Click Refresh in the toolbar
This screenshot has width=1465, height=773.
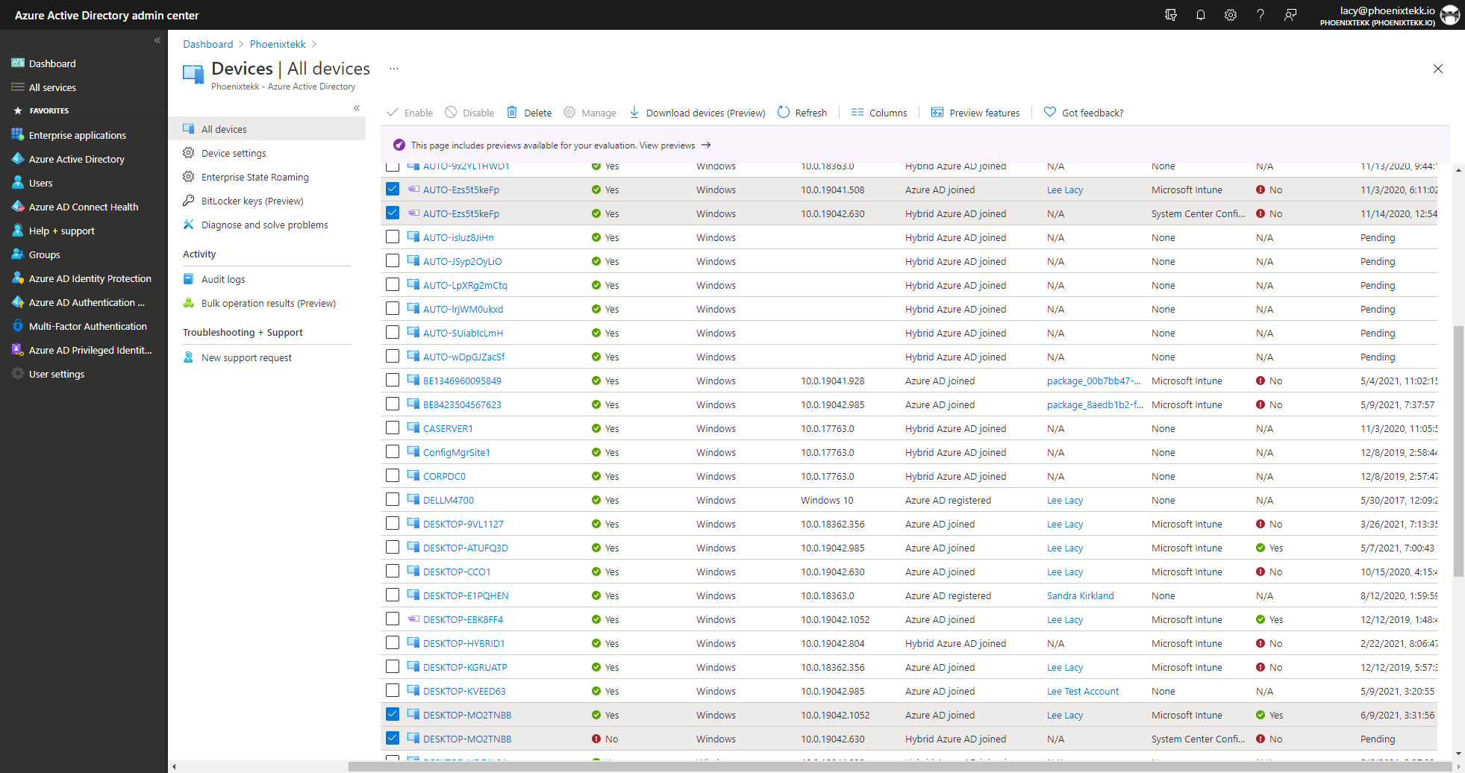(x=802, y=113)
